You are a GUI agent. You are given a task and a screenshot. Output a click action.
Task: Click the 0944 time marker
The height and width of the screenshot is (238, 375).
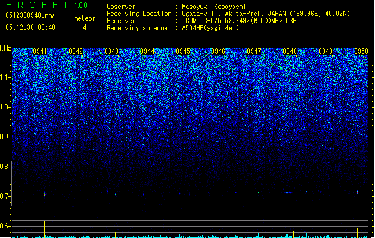[x=147, y=51]
